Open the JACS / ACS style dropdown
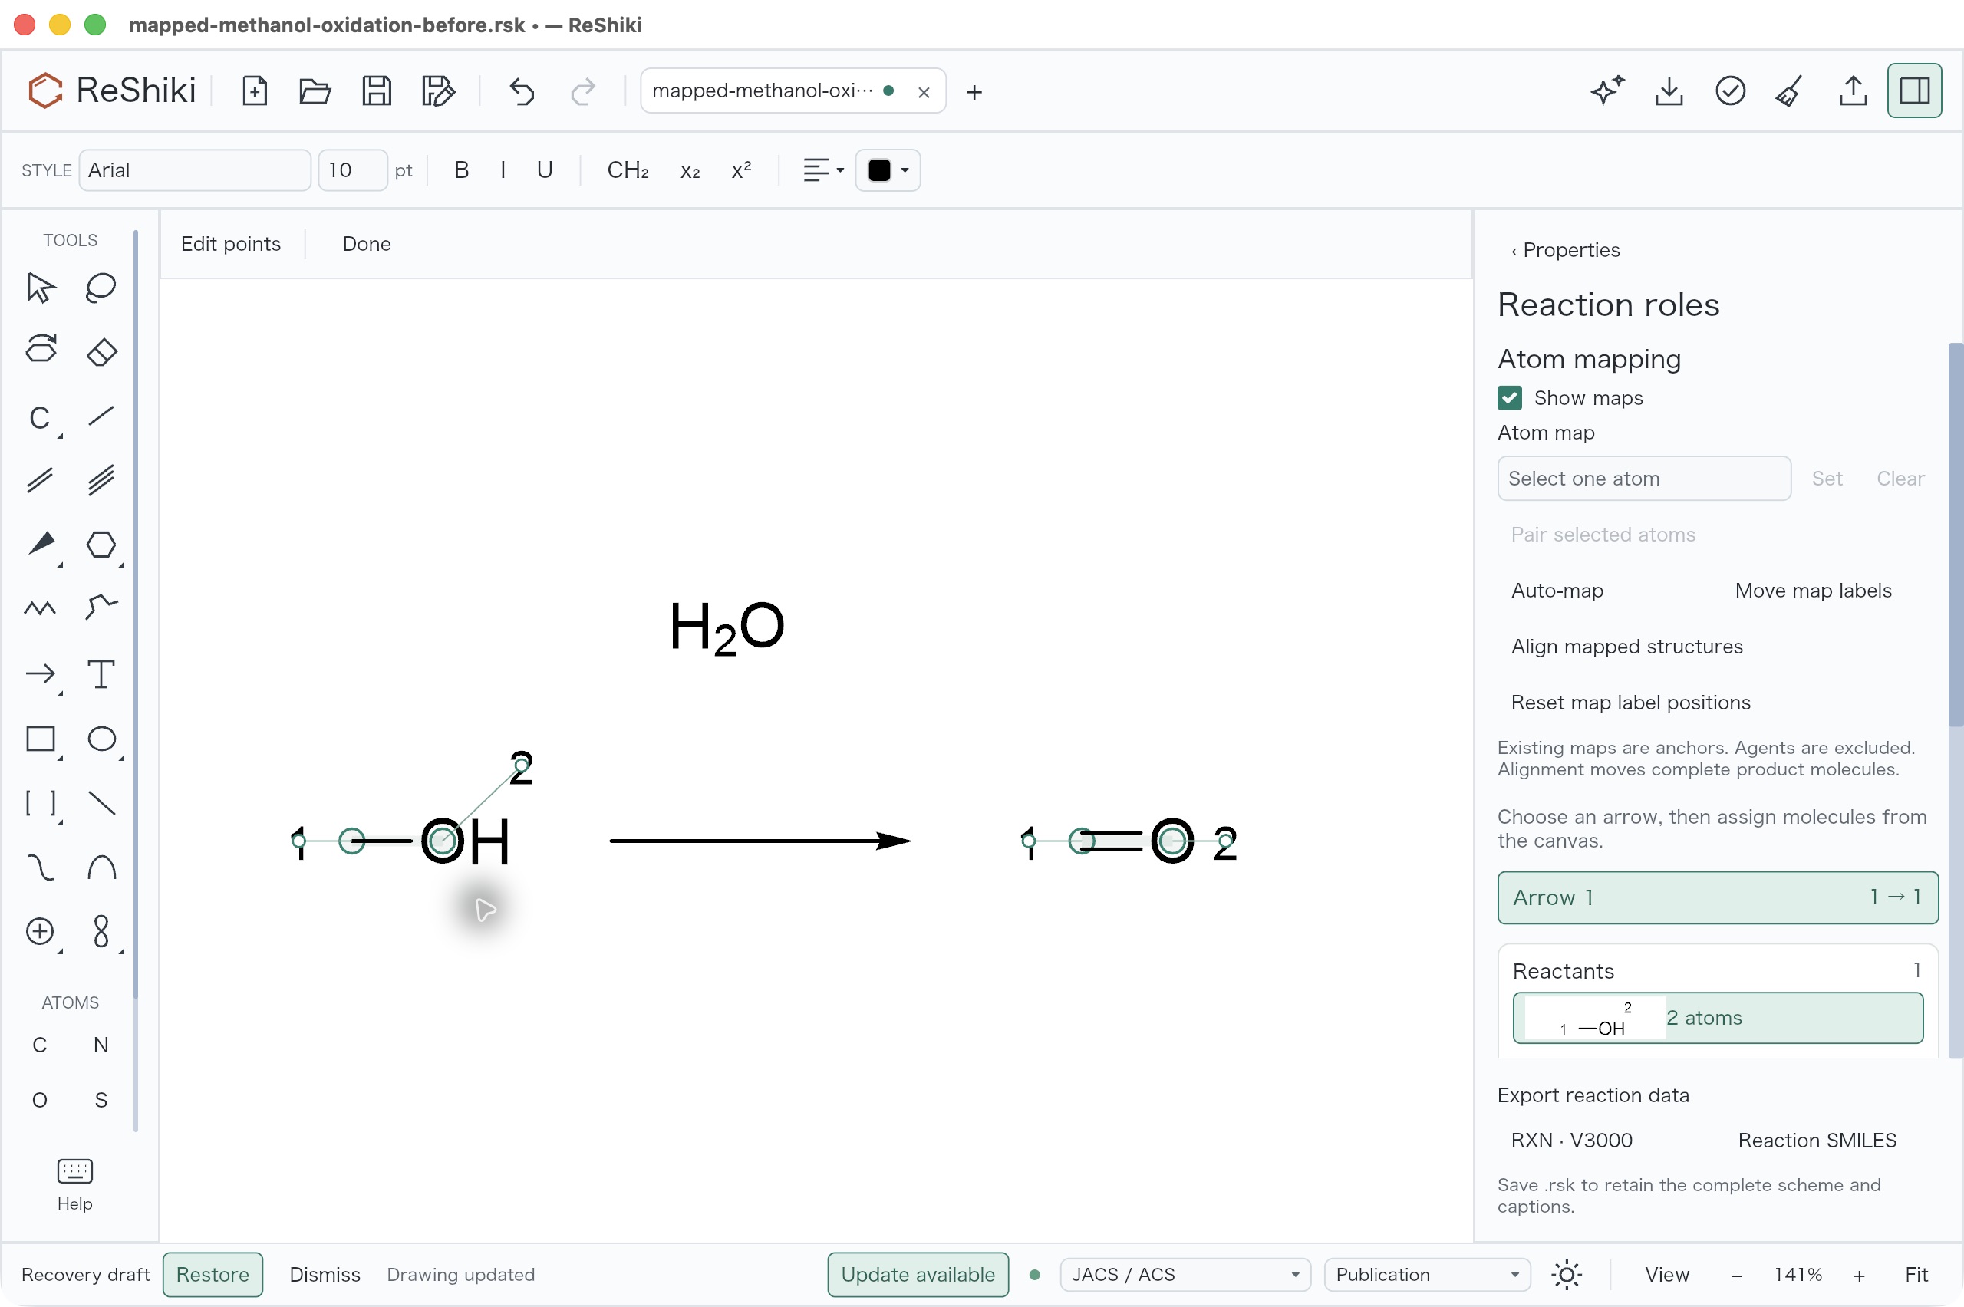This screenshot has width=1964, height=1307. pos(1185,1275)
